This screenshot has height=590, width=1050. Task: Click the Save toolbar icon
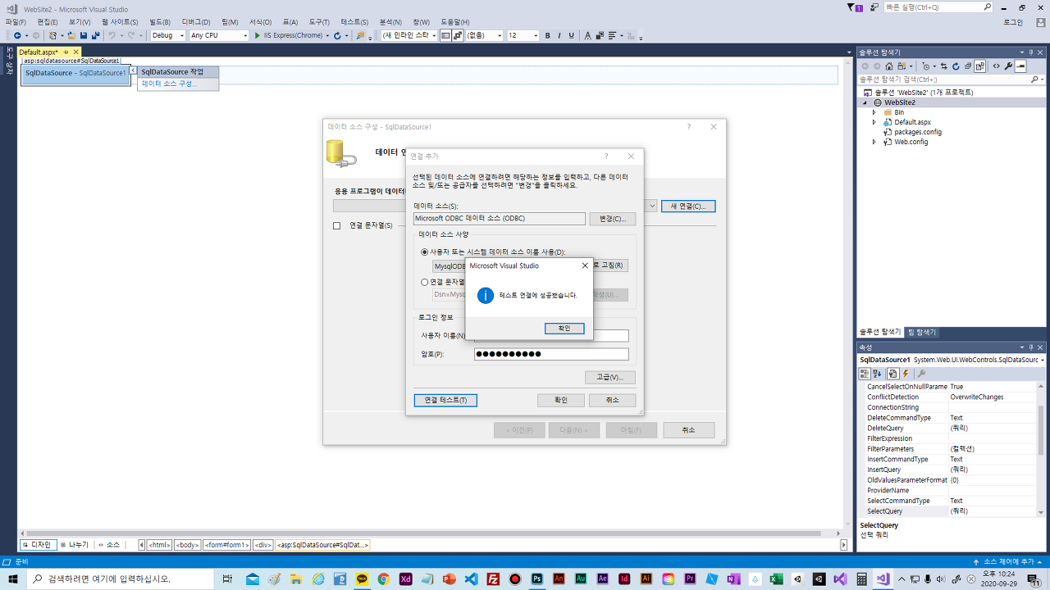83,36
